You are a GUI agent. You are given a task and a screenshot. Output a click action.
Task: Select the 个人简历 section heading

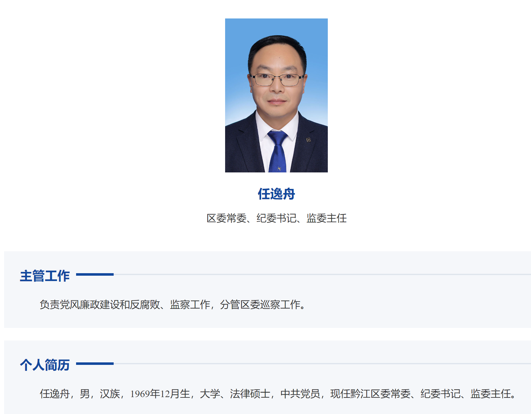pos(45,365)
